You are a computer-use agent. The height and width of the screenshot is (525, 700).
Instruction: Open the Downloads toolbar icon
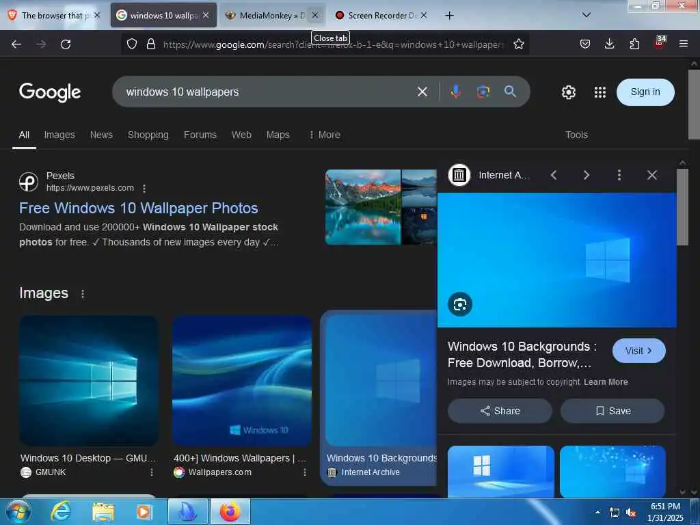tap(609, 44)
